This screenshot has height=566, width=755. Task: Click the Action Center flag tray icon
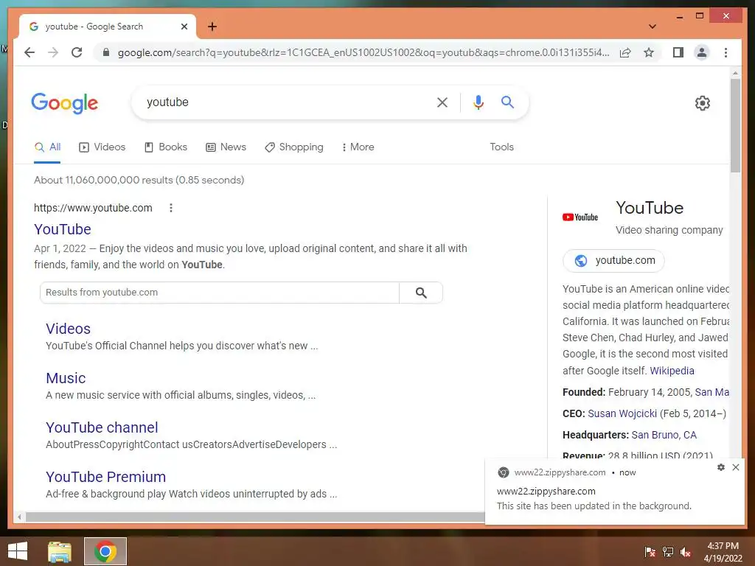[x=650, y=552]
